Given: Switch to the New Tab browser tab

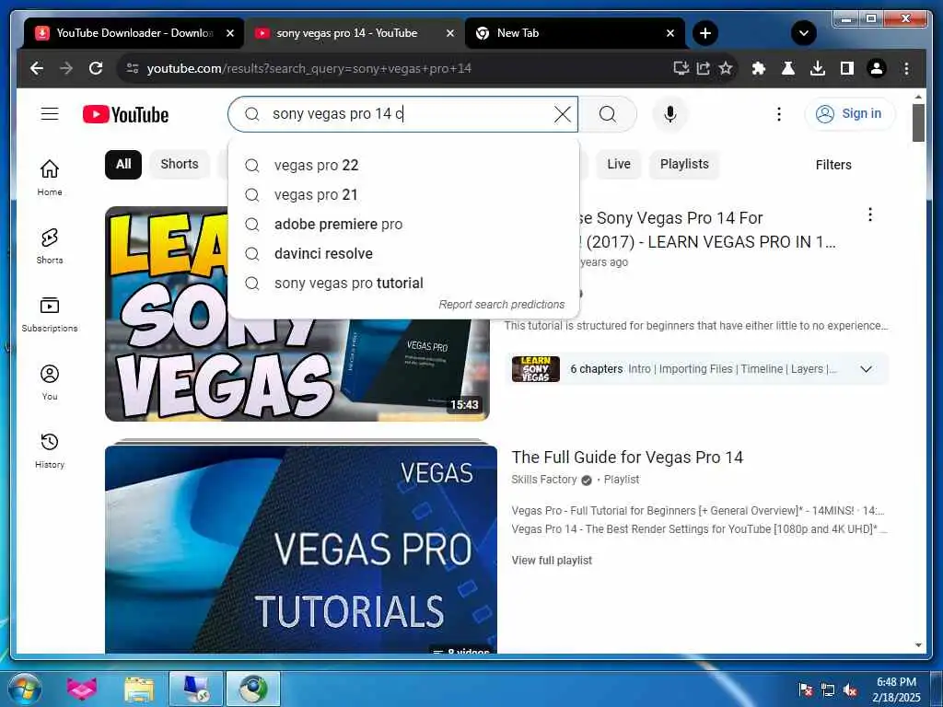Looking at the screenshot, I should (x=575, y=33).
